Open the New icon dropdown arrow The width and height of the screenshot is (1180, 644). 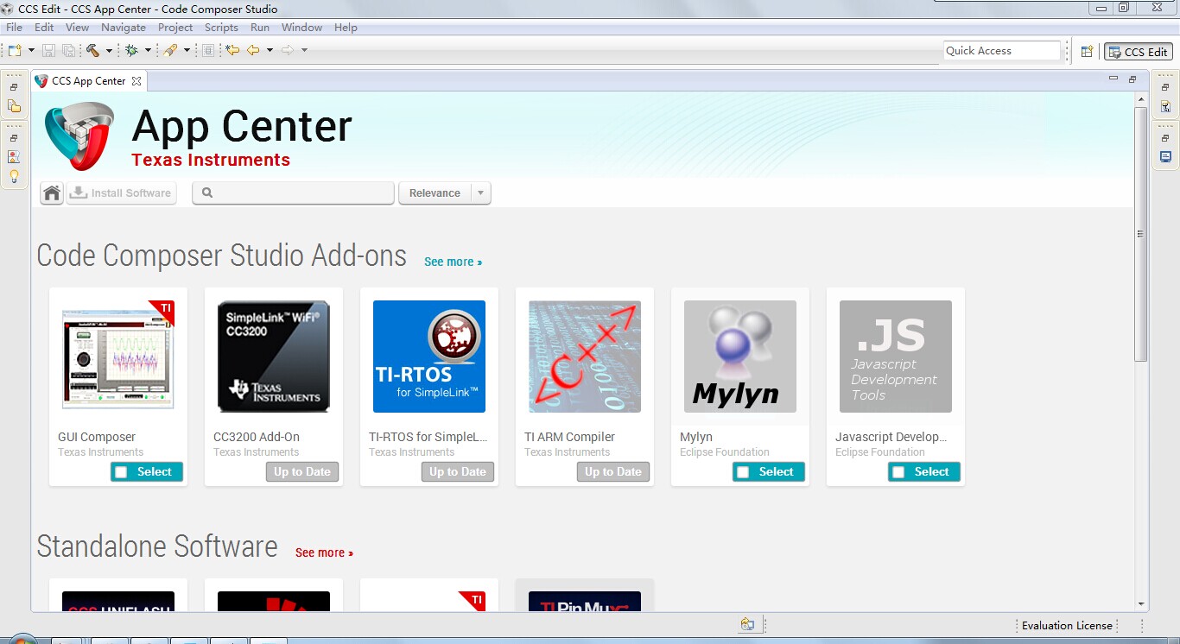coord(32,50)
